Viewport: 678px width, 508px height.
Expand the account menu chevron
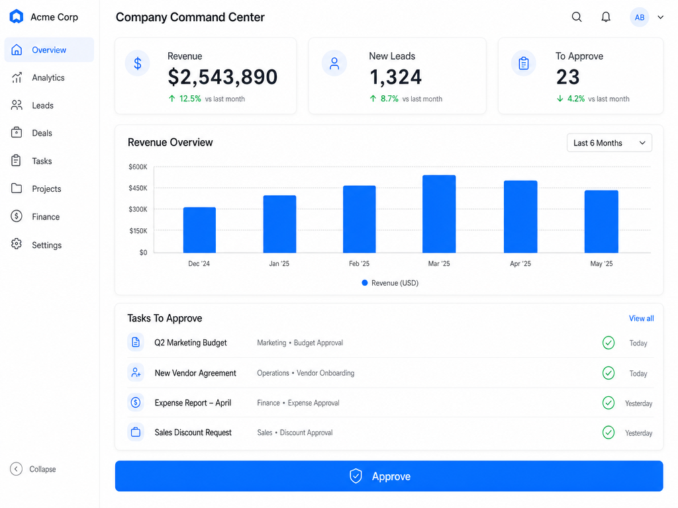(x=660, y=17)
